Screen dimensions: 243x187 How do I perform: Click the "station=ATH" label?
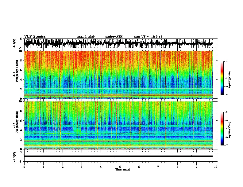[114, 37]
